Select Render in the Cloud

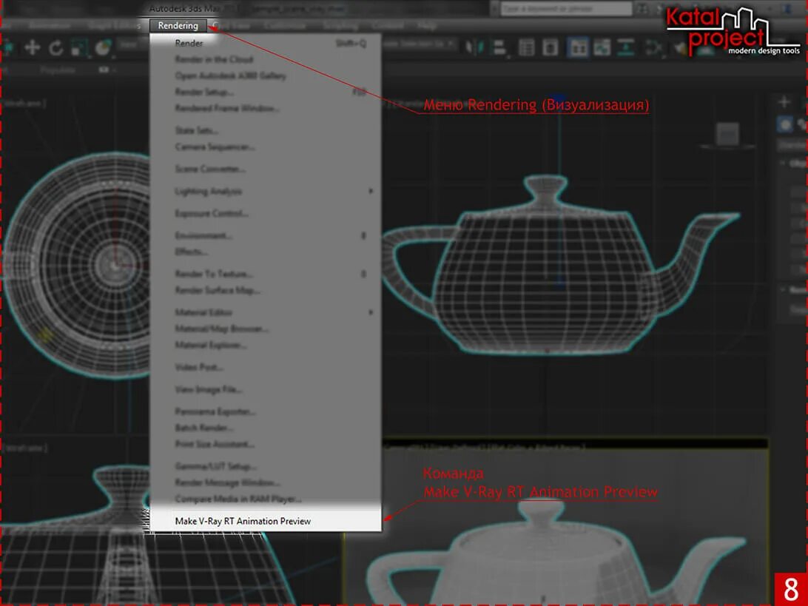click(x=266, y=59)
